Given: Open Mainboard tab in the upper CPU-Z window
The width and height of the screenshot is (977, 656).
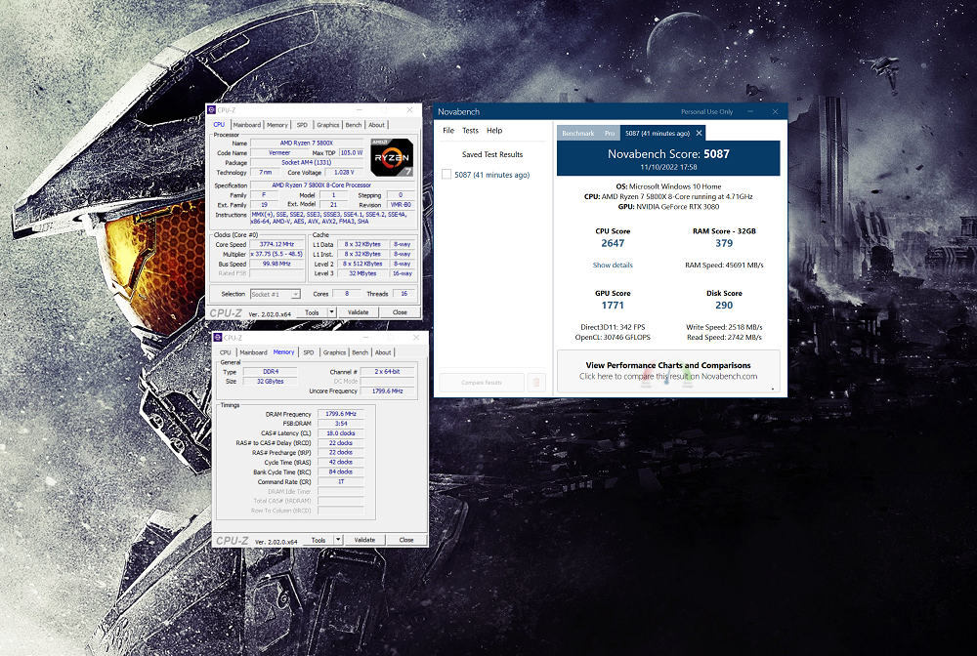Looking at the screenshot, I should [247, 125].
